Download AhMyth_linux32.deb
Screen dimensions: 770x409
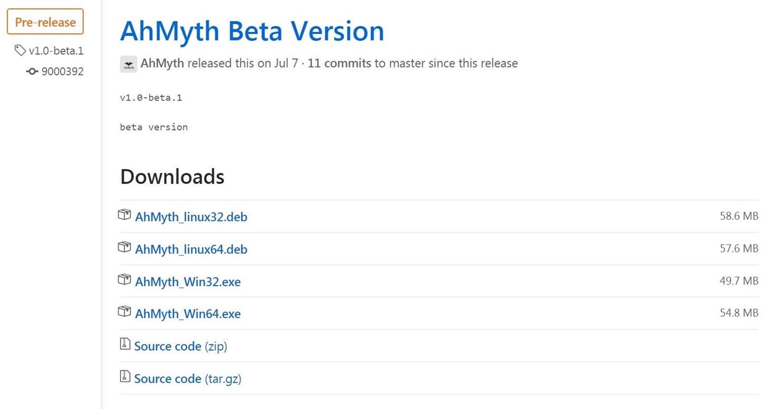[191, 217]
